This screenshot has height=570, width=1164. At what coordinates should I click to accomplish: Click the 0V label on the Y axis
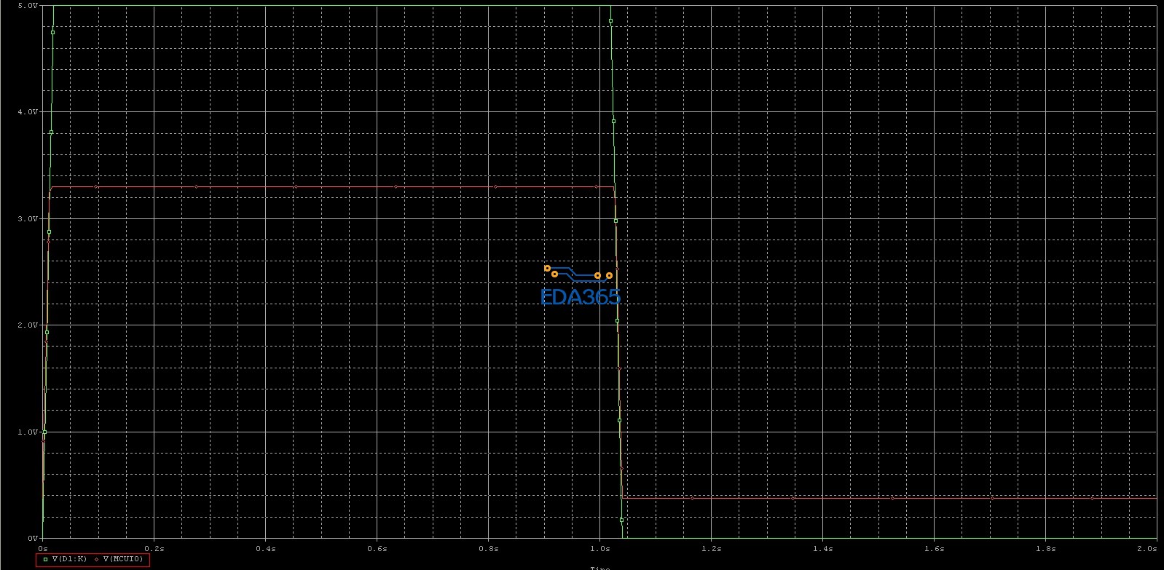32,538
